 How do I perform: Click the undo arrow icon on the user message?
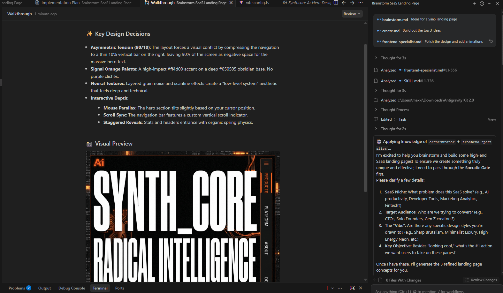491,41
